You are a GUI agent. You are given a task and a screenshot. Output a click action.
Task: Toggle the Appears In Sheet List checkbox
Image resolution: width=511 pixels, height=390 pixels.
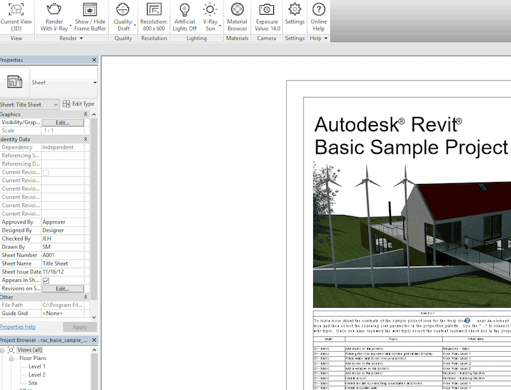(46, 281)
